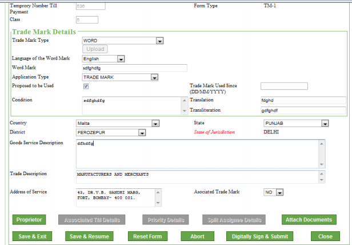Click the Reset Form button
352x245 pixels.
(147, 236)
